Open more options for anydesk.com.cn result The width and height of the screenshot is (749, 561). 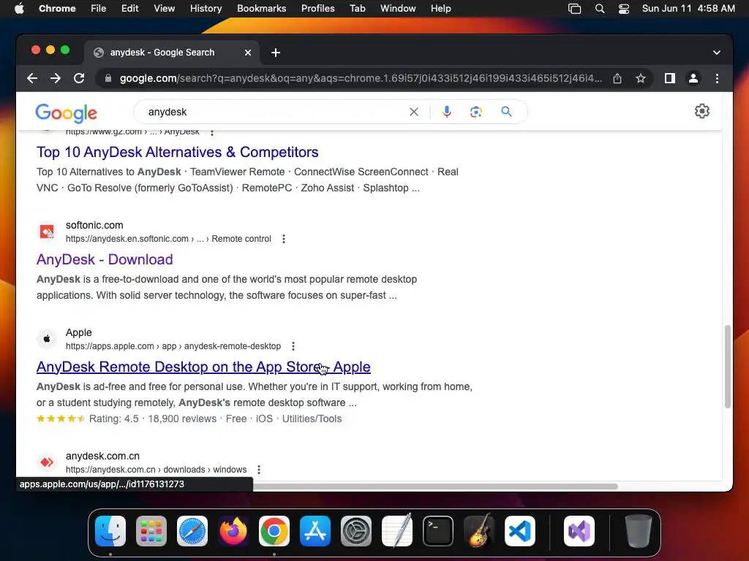point(259,470)
